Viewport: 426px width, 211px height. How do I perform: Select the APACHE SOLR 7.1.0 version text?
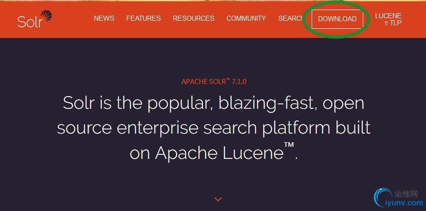(214, 81)
